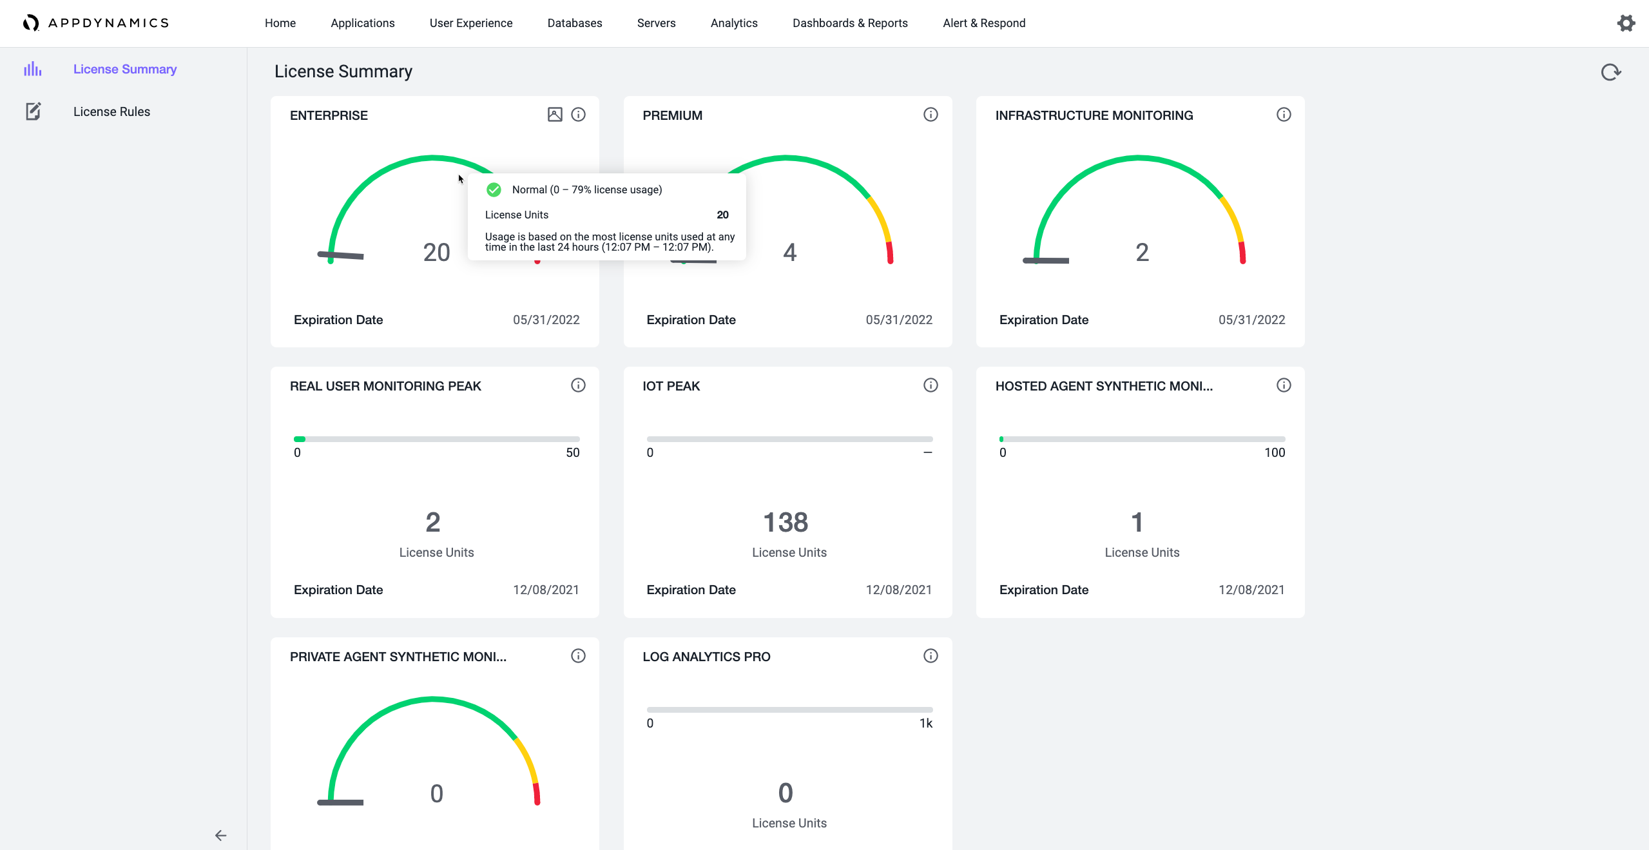1649x850 pixels.
Task: Open info icon on Real User Monitoring Peak
Action: click(x=579, y=385)
